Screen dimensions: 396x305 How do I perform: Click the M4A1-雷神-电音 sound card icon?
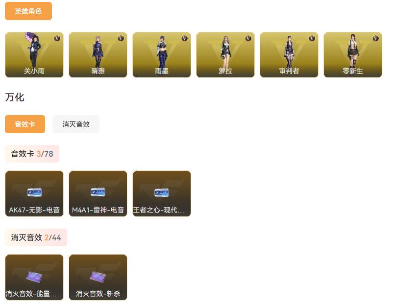coord(98,192)
